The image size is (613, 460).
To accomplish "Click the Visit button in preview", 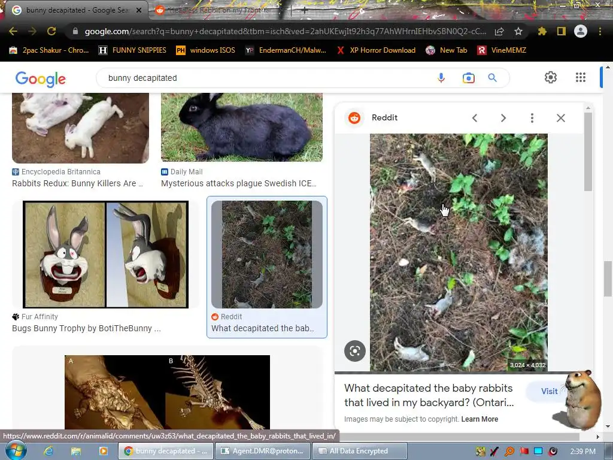I will click(549, 391).
